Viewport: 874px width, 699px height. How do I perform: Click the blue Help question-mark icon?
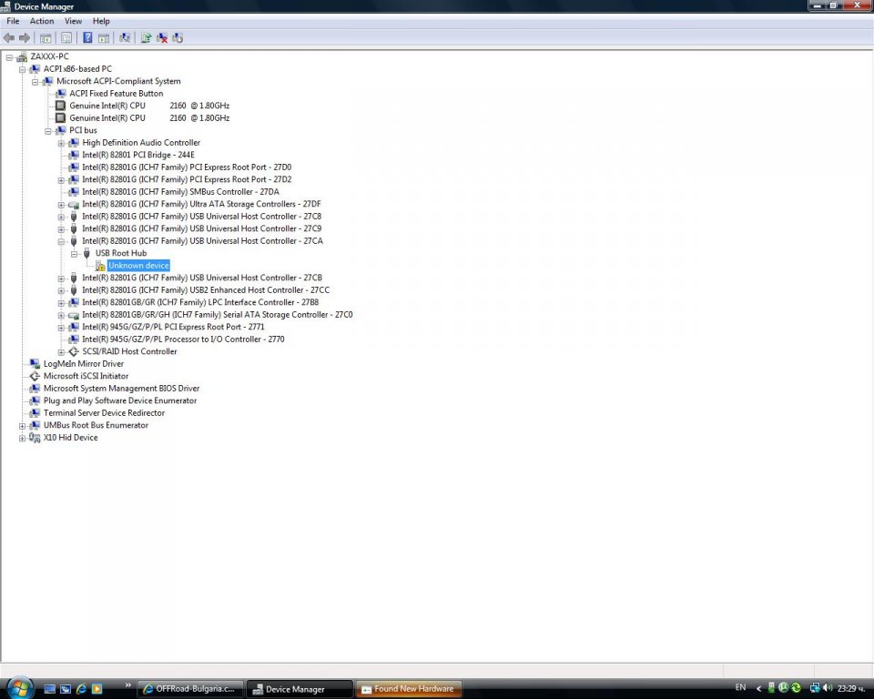[x=87, y=38]
